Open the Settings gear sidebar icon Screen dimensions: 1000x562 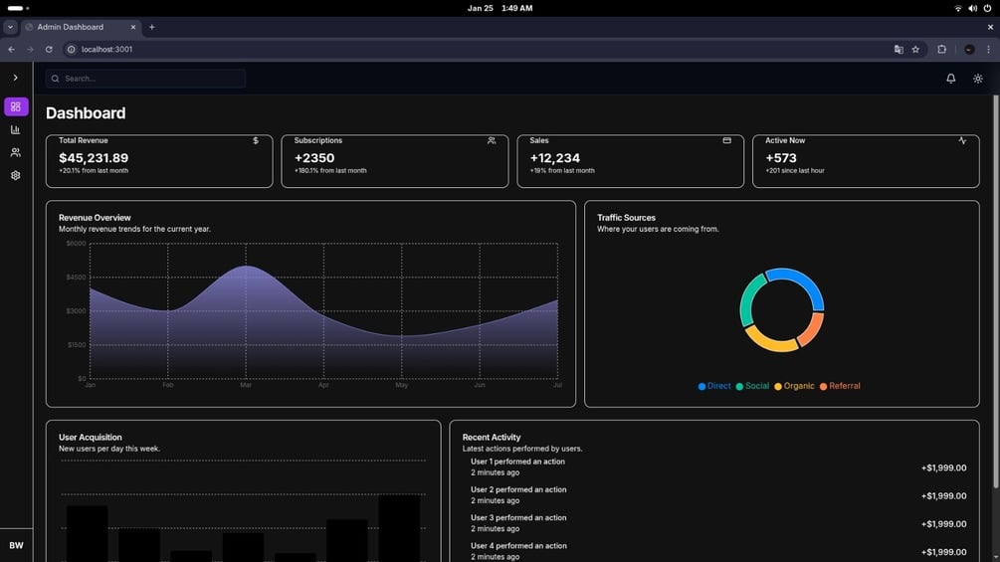coord(15,175)
